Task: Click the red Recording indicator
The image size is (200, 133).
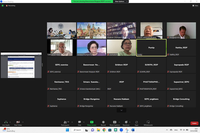Action: pyautogui.click(x=11, y=5)
